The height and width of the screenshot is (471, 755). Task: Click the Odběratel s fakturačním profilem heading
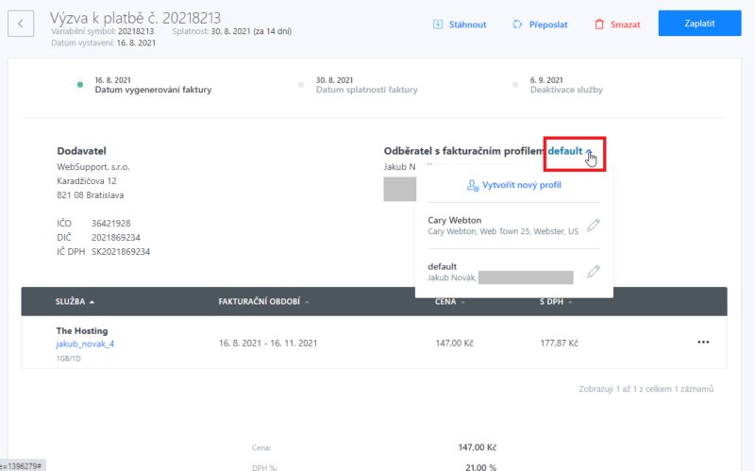(x=463, y=151)
